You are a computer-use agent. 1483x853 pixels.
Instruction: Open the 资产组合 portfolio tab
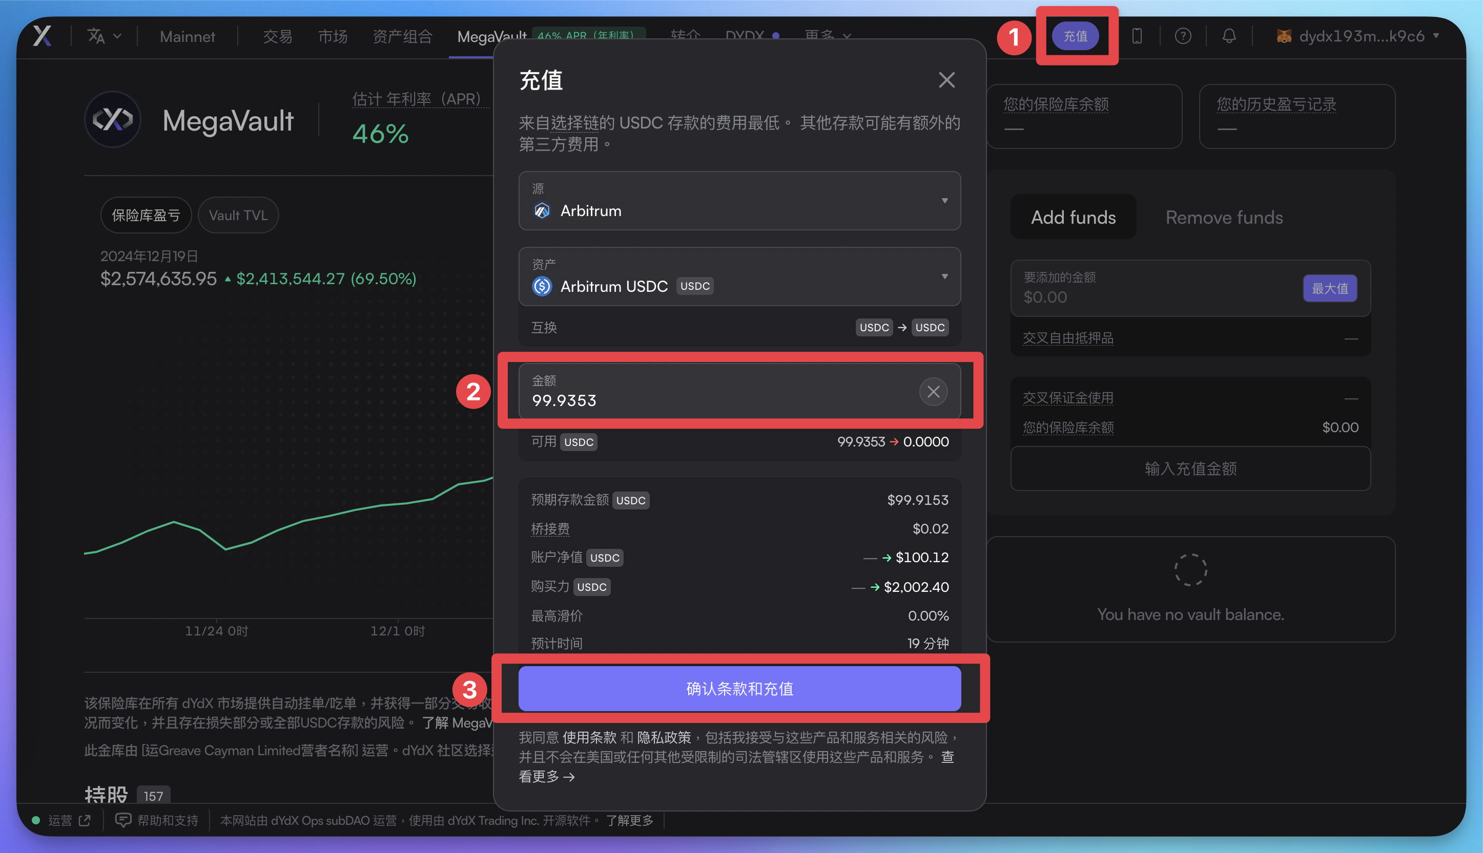point(402,36)
